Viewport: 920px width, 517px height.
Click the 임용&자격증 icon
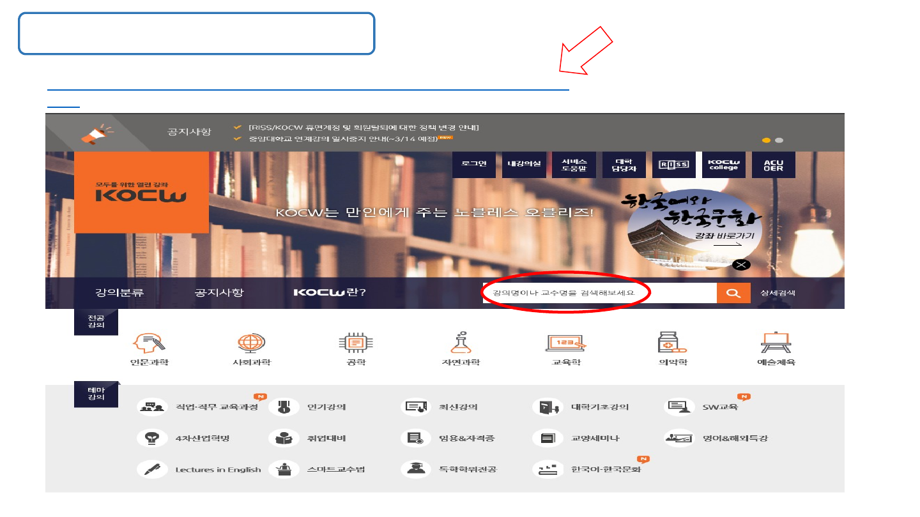pos(415,438)
